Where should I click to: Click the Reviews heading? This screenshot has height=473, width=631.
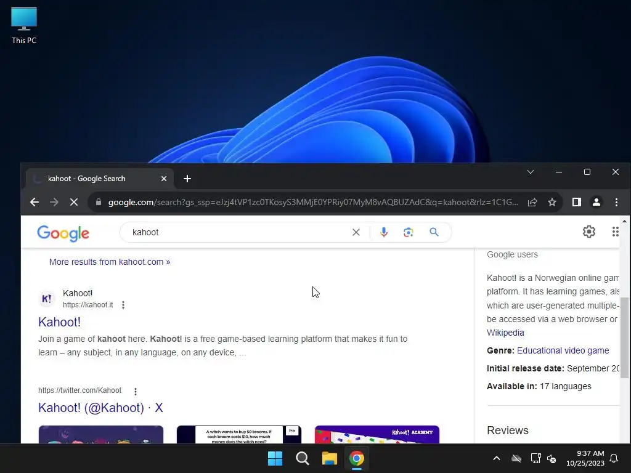pos(508,431)
